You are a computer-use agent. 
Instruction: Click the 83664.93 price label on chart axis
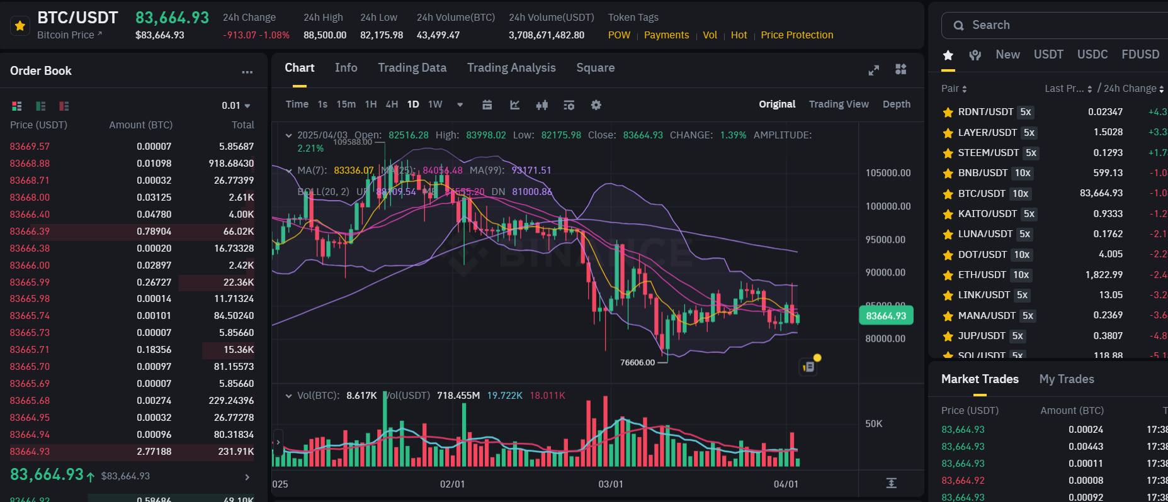tap(886, 316)
